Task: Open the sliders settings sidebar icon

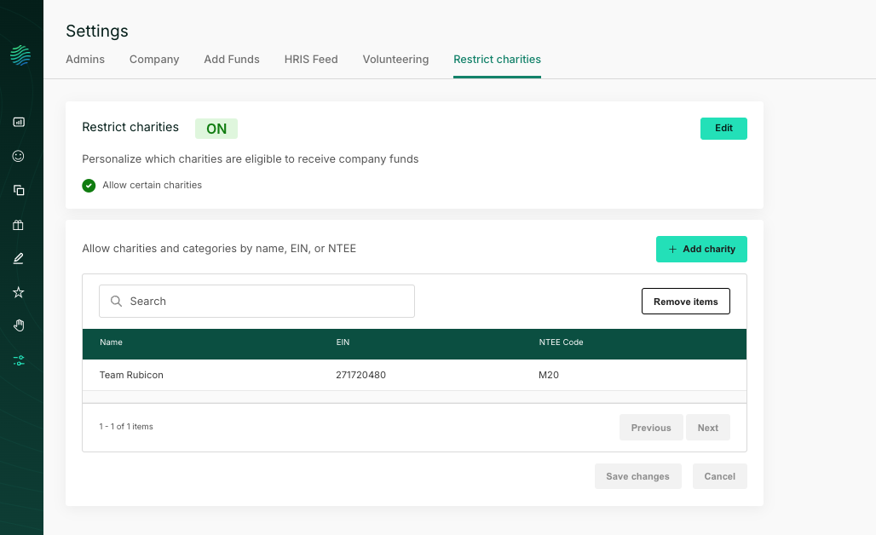Action: coord(19,360)
